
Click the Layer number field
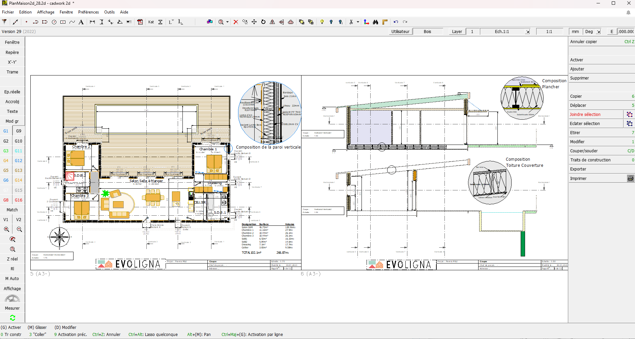tap(472, 32)
